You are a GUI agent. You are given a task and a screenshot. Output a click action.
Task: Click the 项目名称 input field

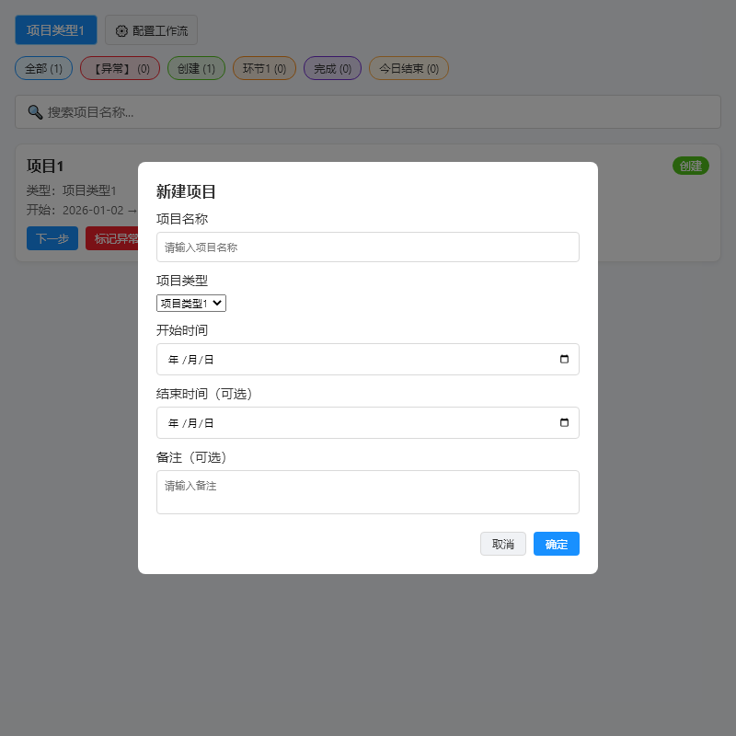point(367,247)
